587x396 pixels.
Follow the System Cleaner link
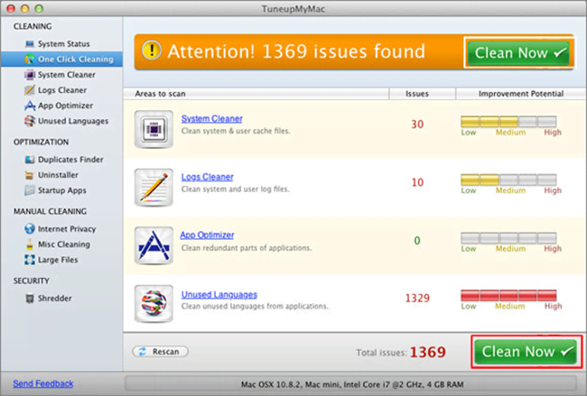point(212,119)
